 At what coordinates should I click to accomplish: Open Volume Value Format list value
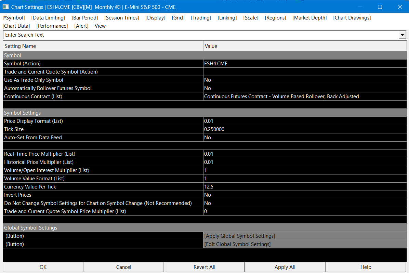click(305, 179)
